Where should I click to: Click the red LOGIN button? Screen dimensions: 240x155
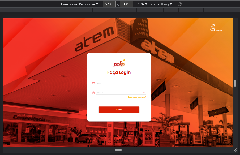tap(119, 110)
